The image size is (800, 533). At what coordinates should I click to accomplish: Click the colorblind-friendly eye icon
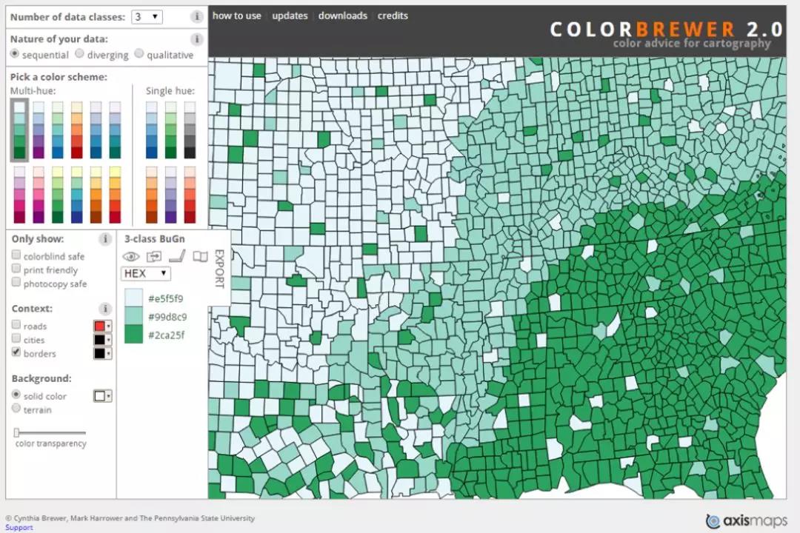[131, 257]
